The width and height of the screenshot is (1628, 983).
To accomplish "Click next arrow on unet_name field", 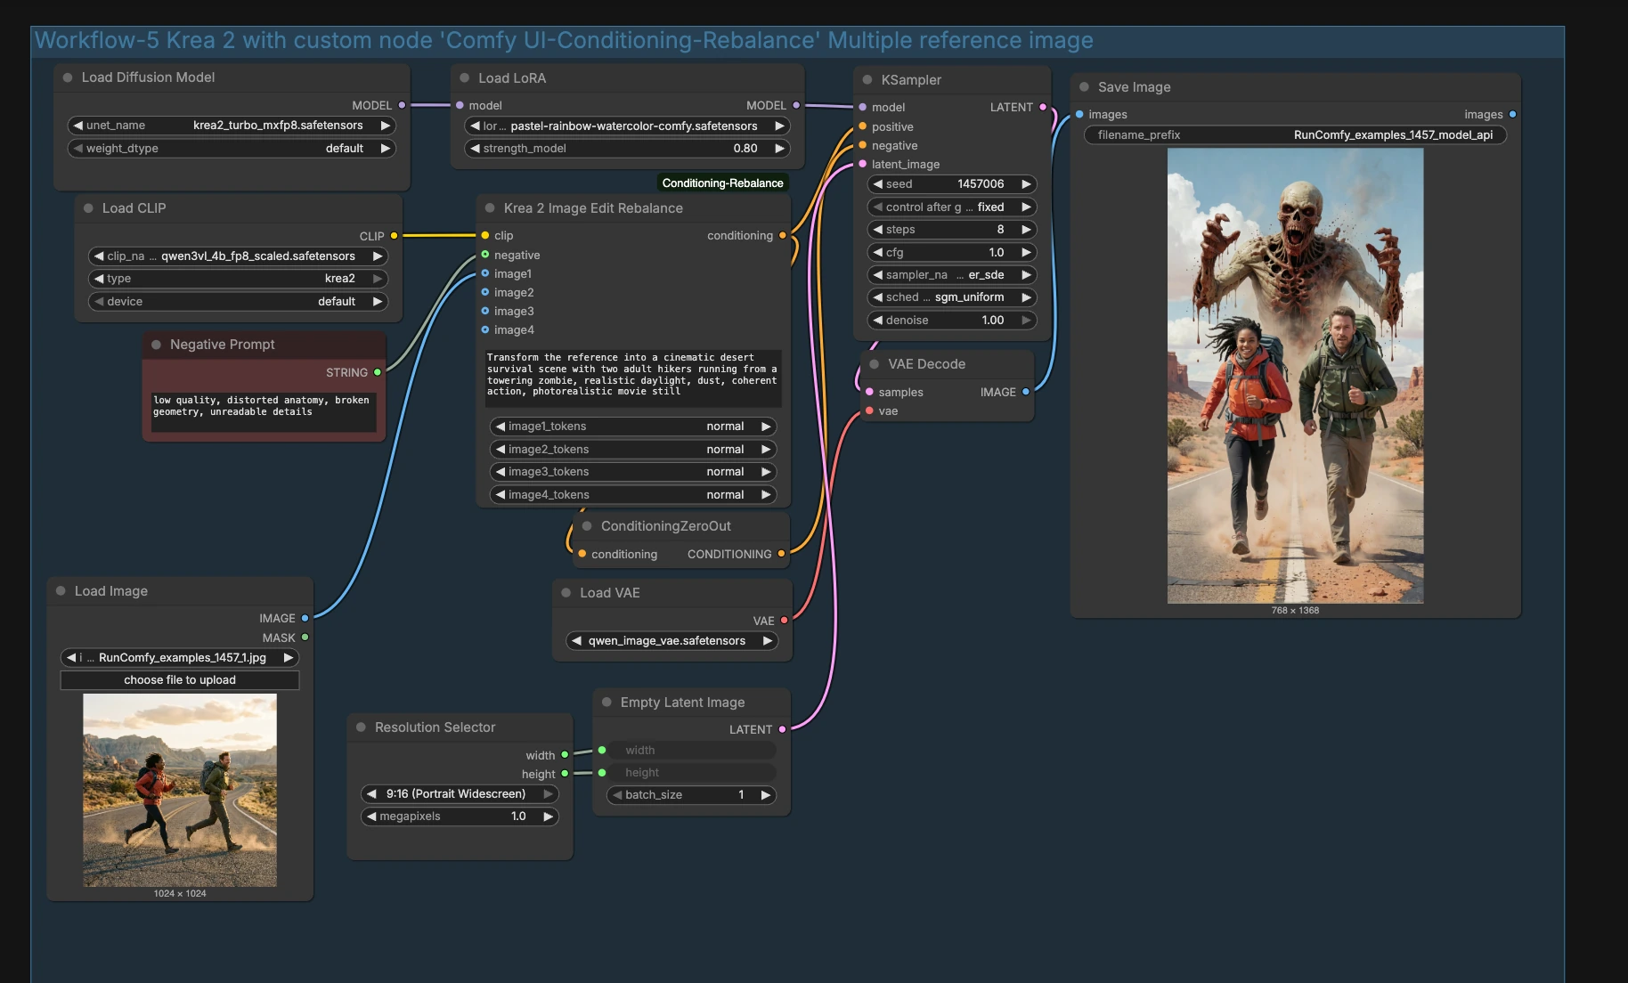I will click(x=386, y=126).
